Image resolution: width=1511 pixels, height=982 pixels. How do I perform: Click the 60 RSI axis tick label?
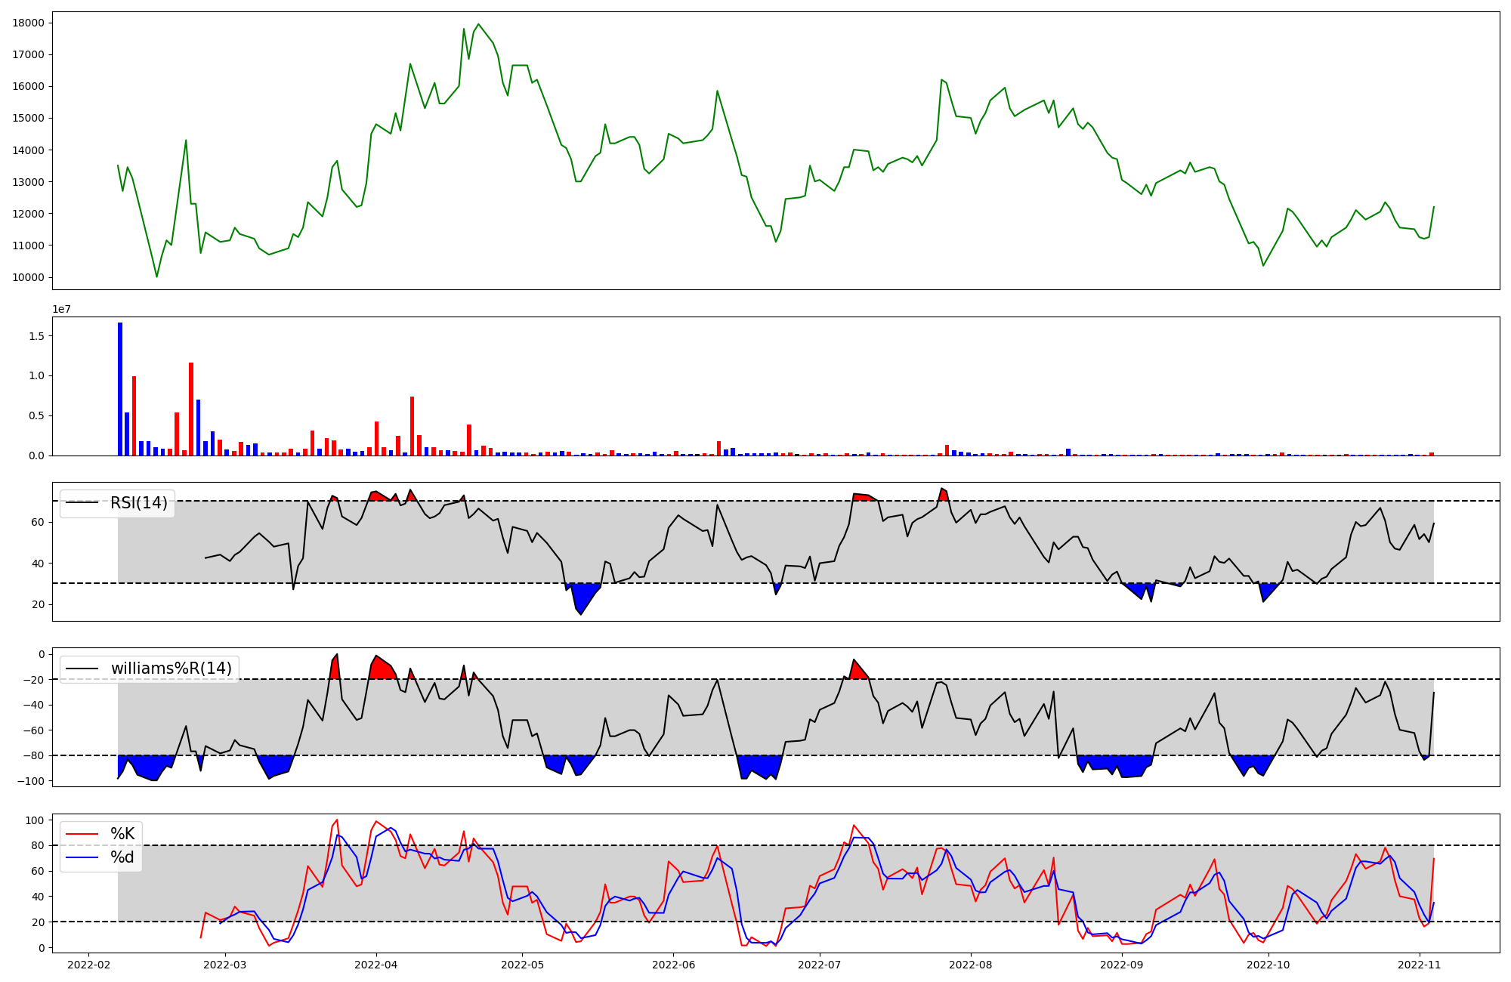pyautogui.click(x=37, y=522)
